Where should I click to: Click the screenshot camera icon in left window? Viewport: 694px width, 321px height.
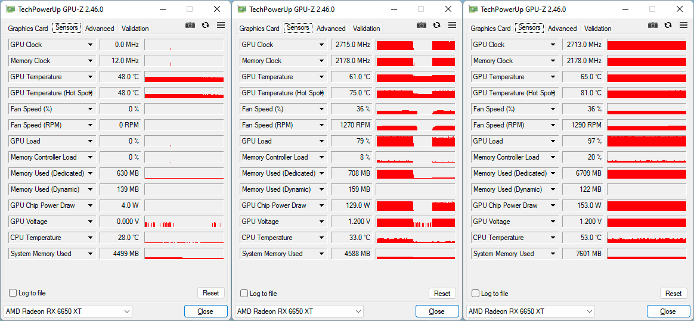click(190, 25)
